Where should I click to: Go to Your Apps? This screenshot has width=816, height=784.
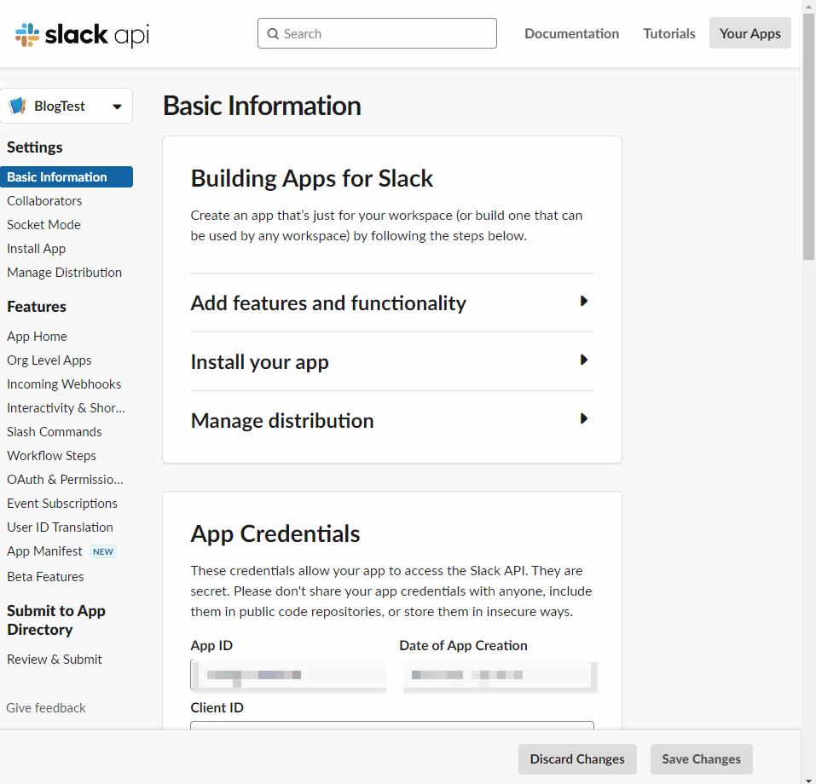[749, 33]
